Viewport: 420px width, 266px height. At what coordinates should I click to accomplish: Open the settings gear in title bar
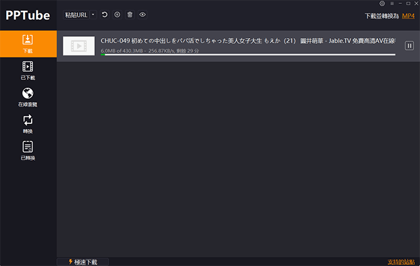click(x=382, y=4)
